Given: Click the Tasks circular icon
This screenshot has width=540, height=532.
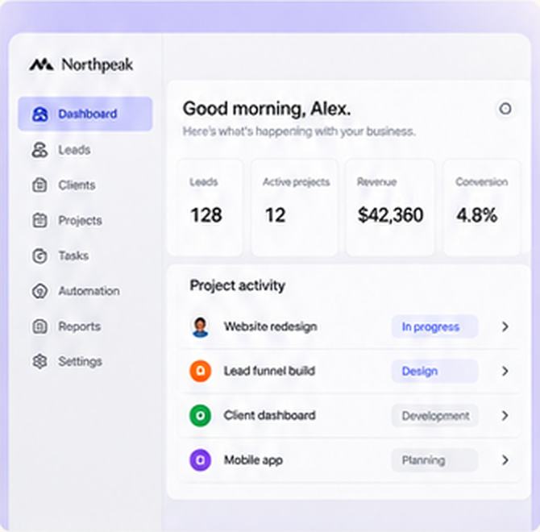Looking at the screenshot, I should pyautogui.click(x=39, y=256).
